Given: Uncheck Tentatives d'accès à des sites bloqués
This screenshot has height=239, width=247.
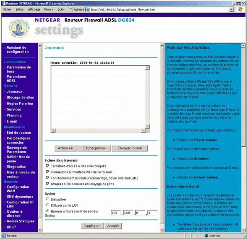Looking at the screenshot, I should pos(47,166).
